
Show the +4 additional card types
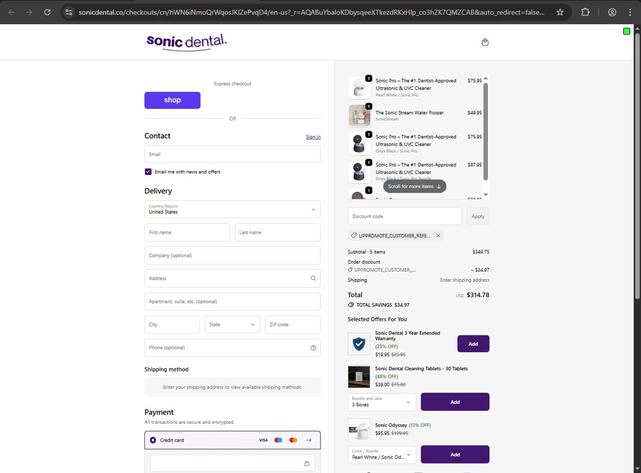pyautogui.click(x=309, y=440)
